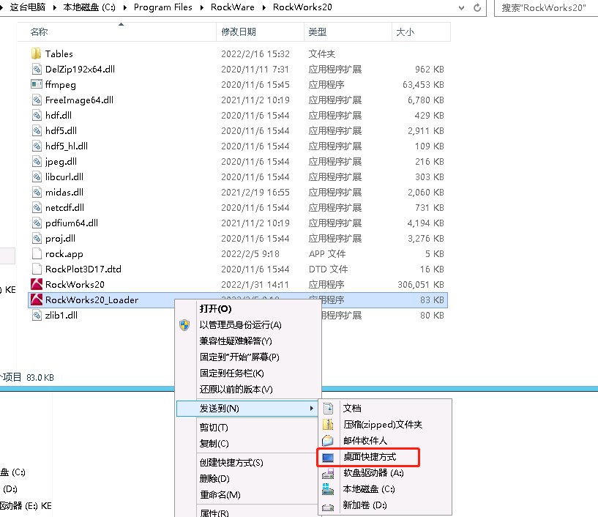Screen dimensions: 598x517
Task: Click RockWare in the address breadcrumb
Action: click(233, 7)
